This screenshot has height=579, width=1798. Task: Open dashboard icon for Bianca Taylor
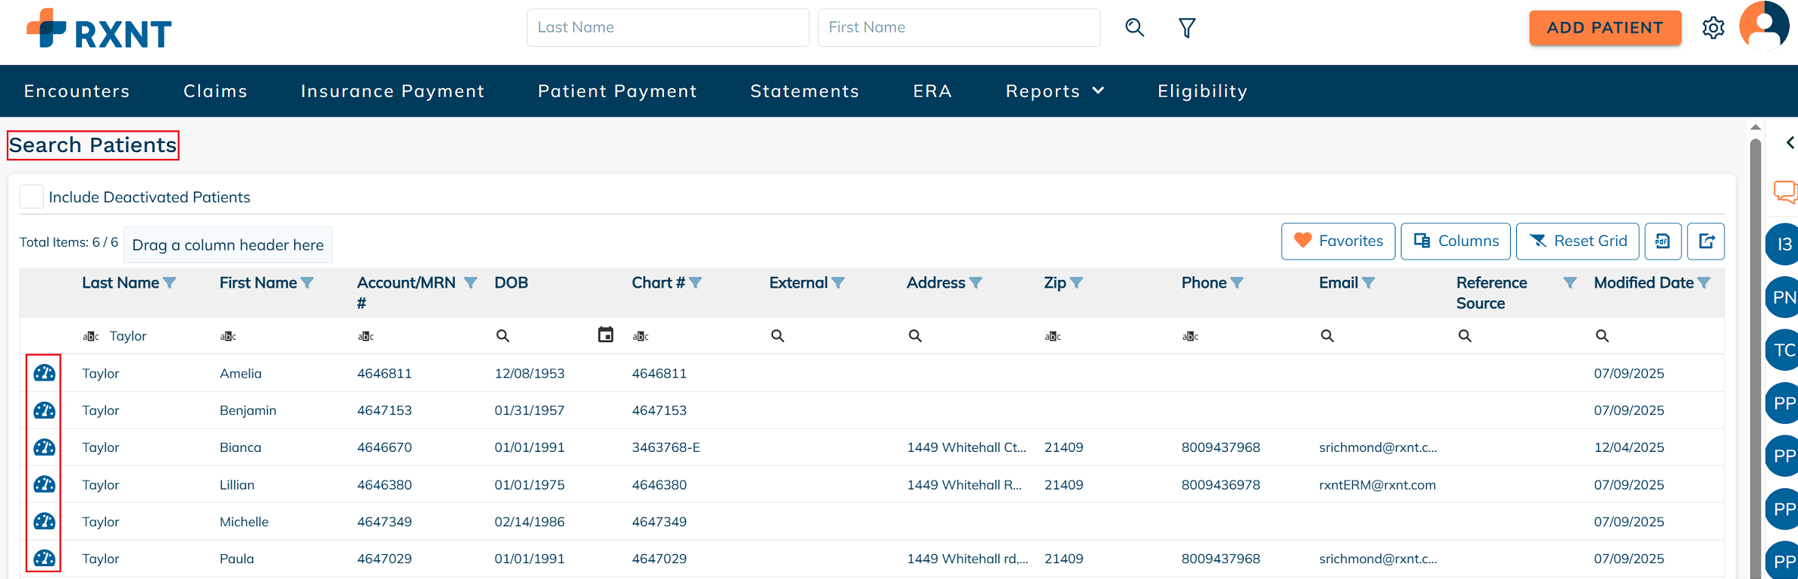point(44,447)
